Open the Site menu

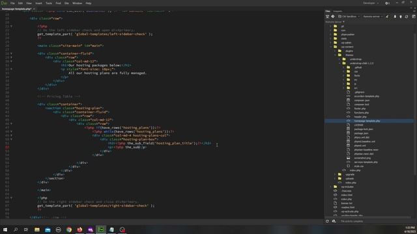tap(66, 3)
